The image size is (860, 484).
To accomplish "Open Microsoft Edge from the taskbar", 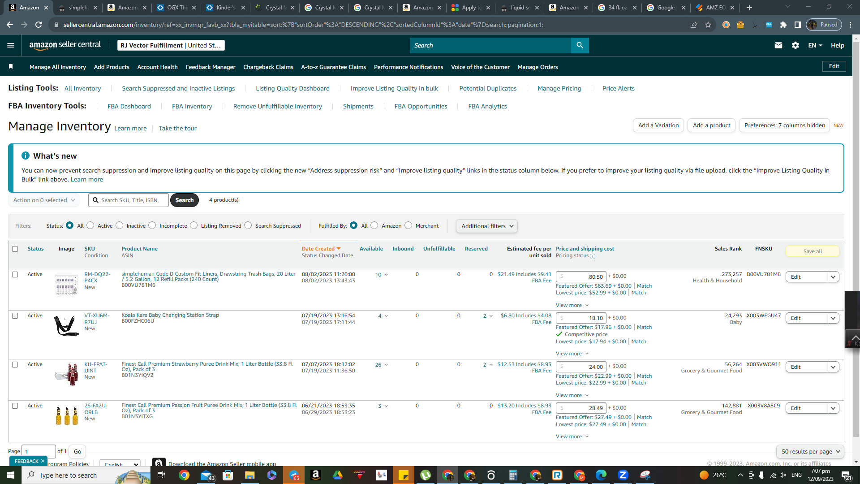I will click(x=601, y=475).
